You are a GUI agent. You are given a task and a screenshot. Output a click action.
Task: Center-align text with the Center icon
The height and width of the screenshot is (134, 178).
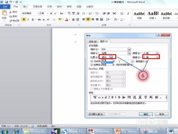[x=88, y=19]
